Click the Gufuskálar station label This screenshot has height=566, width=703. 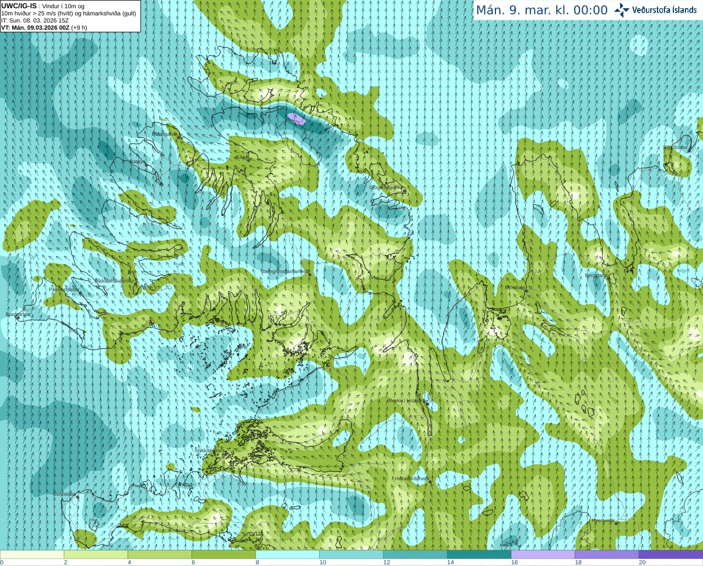(64, 494)
